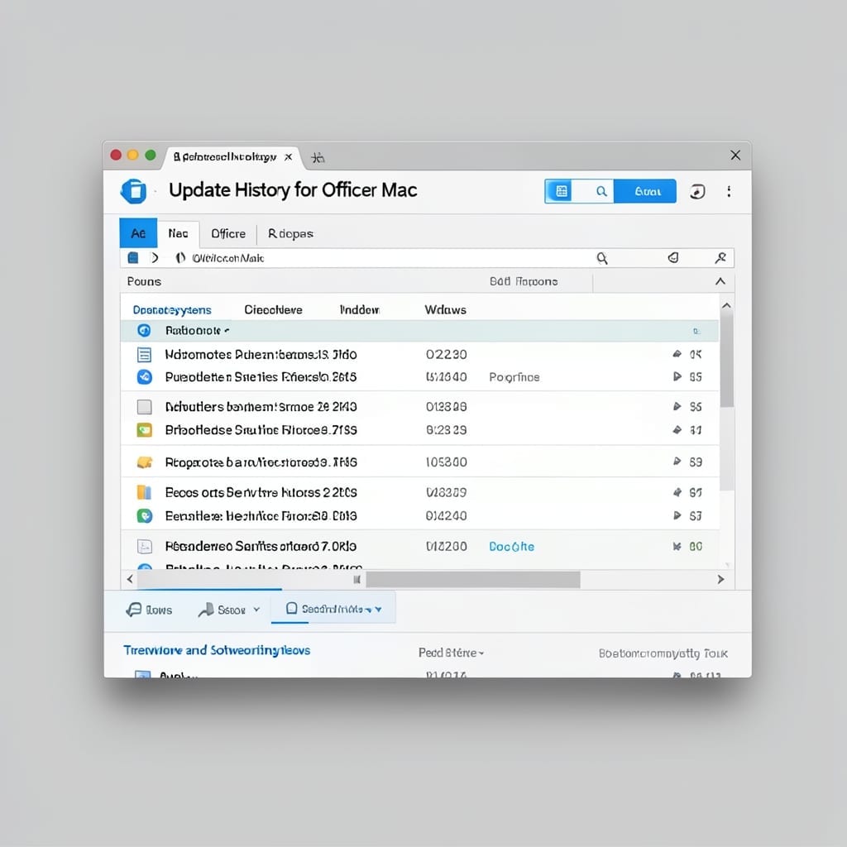
Task: Collapse the Pouns section with up chevron
Action: coord(720,281)
